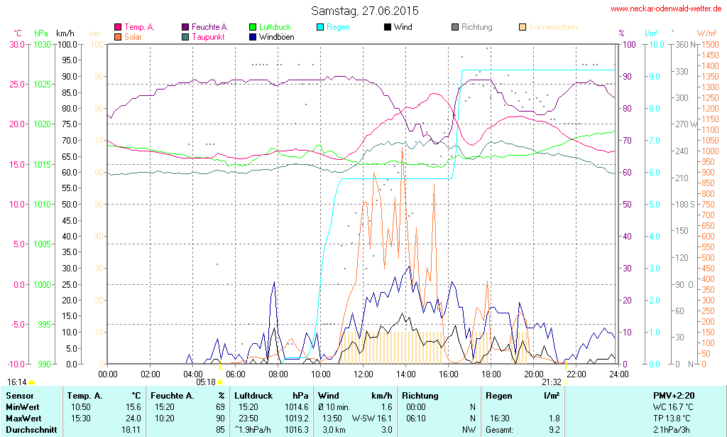Click the teal Taupunkt legend square
This screenshot has height=437, width=727.
tap(186, 36)
